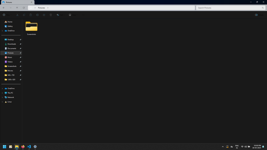Screen dimensions: 267x150
Task: Go up one folder level arrow
Action: (x=17, y=8)
